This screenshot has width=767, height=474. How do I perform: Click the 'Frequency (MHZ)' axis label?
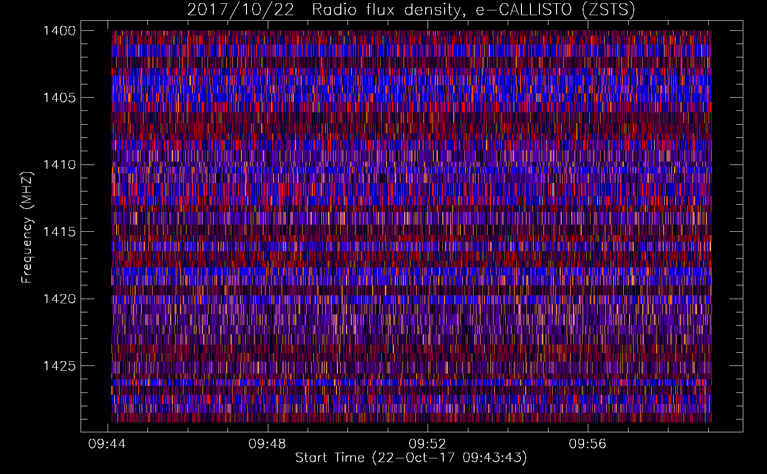[27, 228]
